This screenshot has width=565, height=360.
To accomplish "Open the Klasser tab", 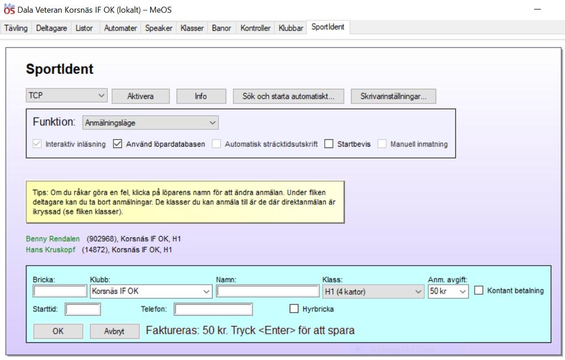I will (192, 28).
